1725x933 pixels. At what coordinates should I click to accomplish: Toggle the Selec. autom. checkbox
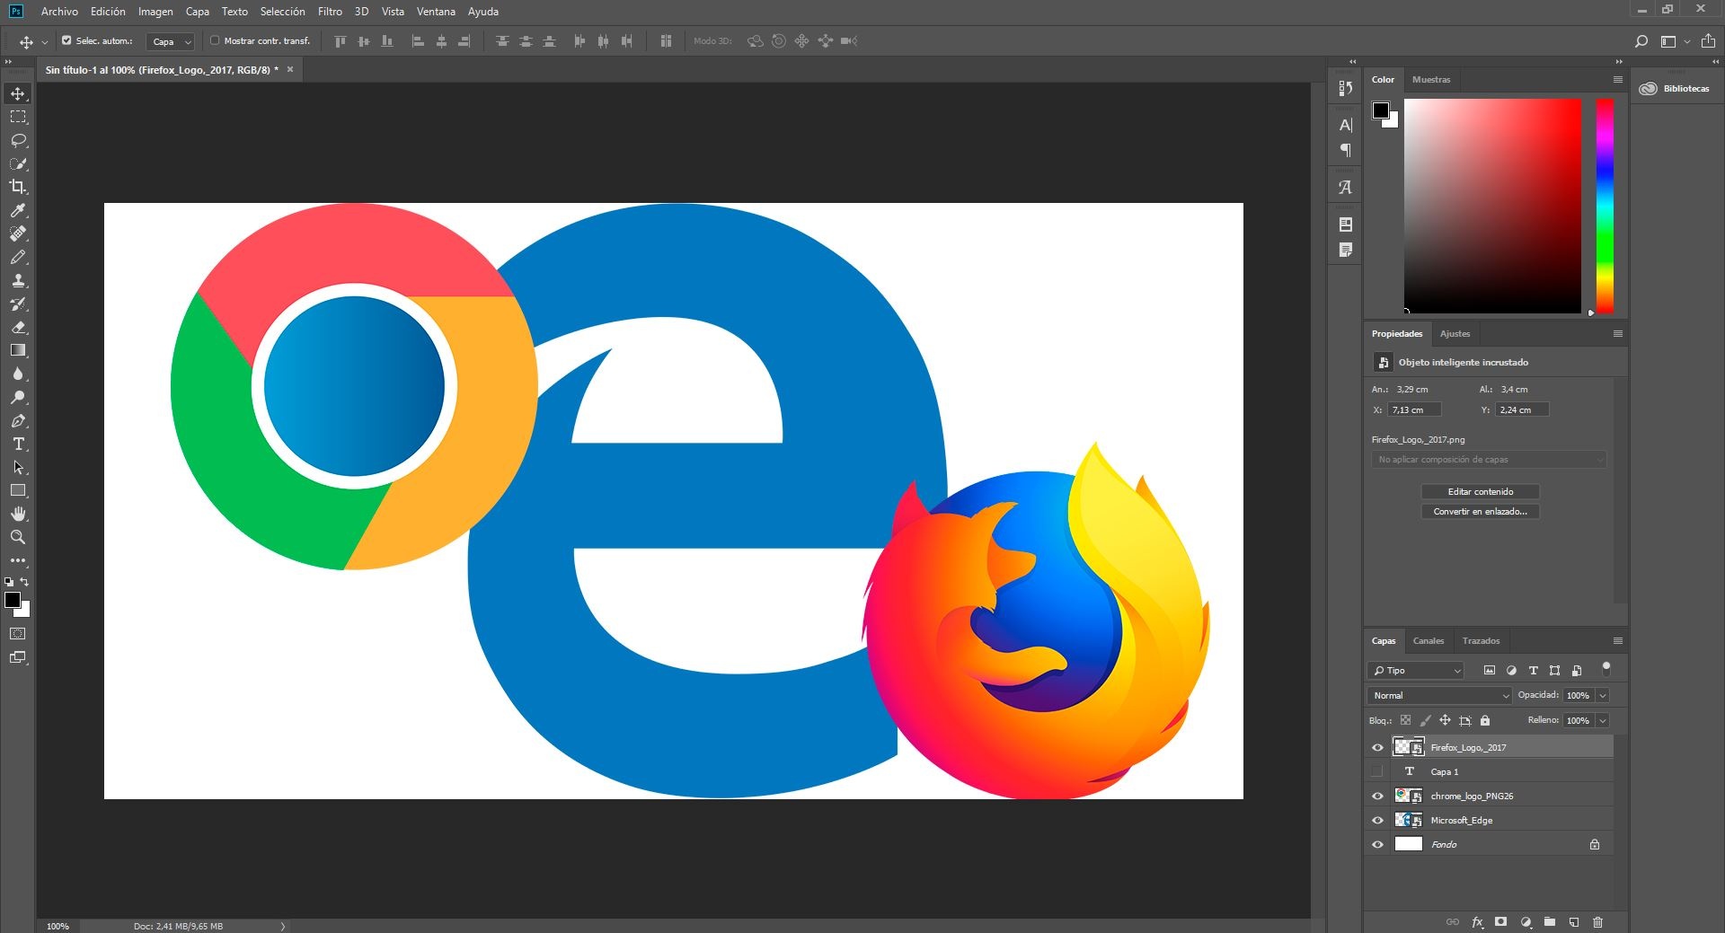(66, 40)
